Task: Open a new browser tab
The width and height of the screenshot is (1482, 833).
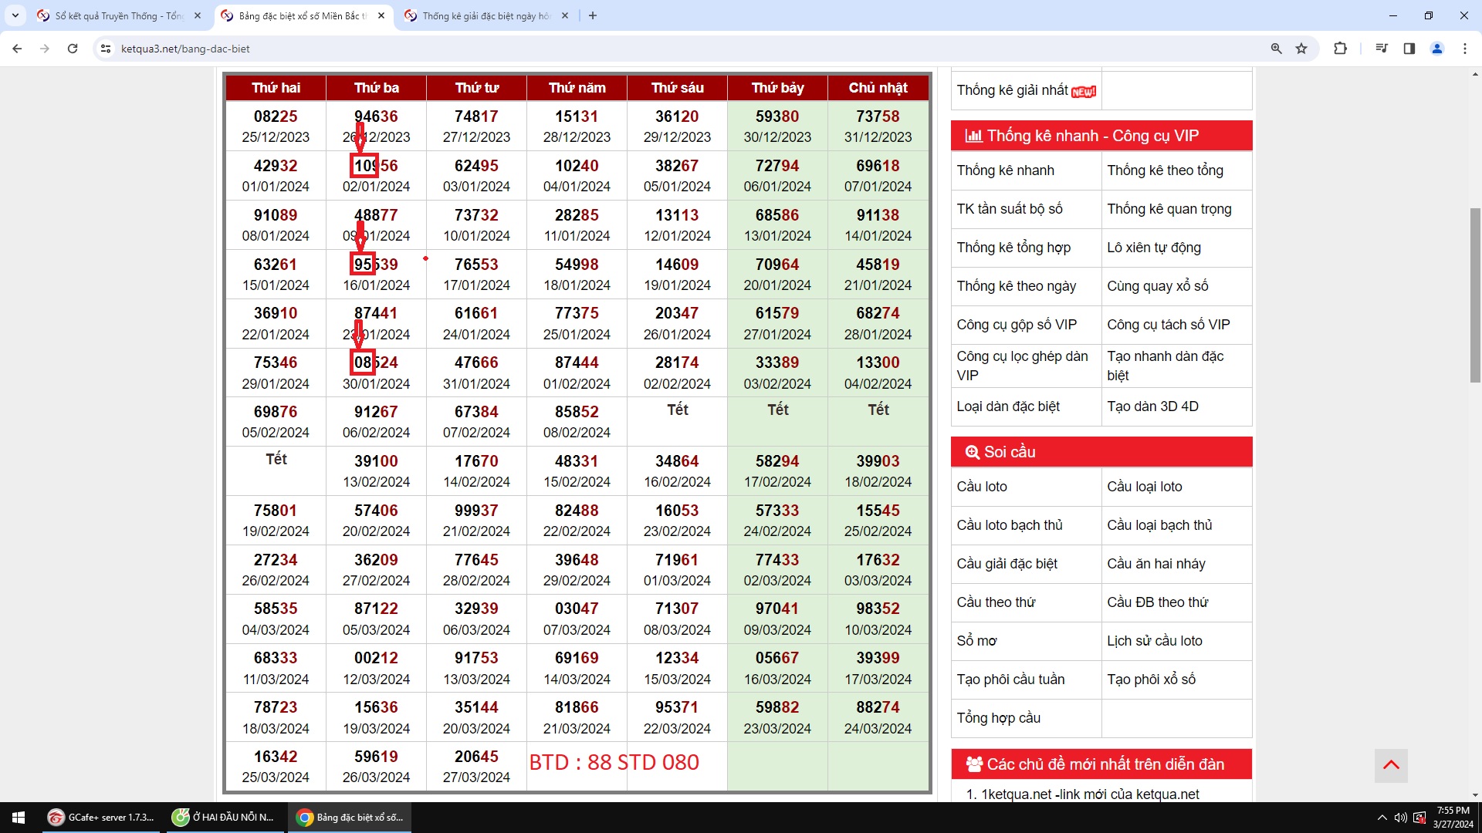Action: click(593, 15)
